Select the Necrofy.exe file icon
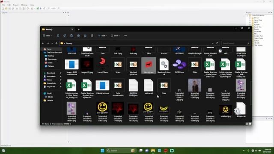274x154 pixels. 149,65
